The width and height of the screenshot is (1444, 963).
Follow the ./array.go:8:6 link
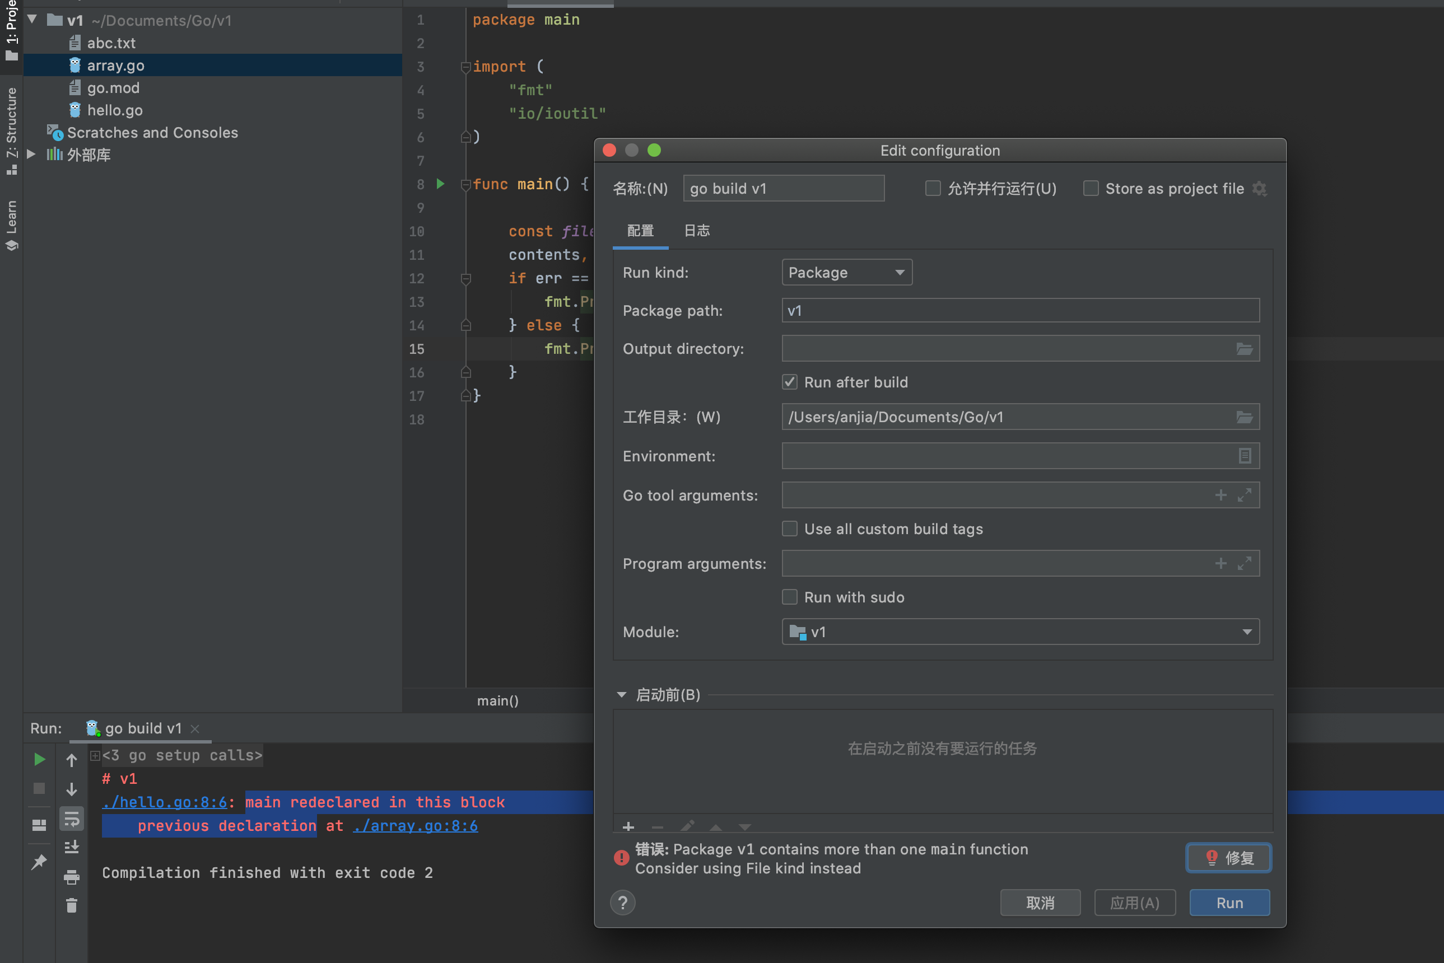416,826
